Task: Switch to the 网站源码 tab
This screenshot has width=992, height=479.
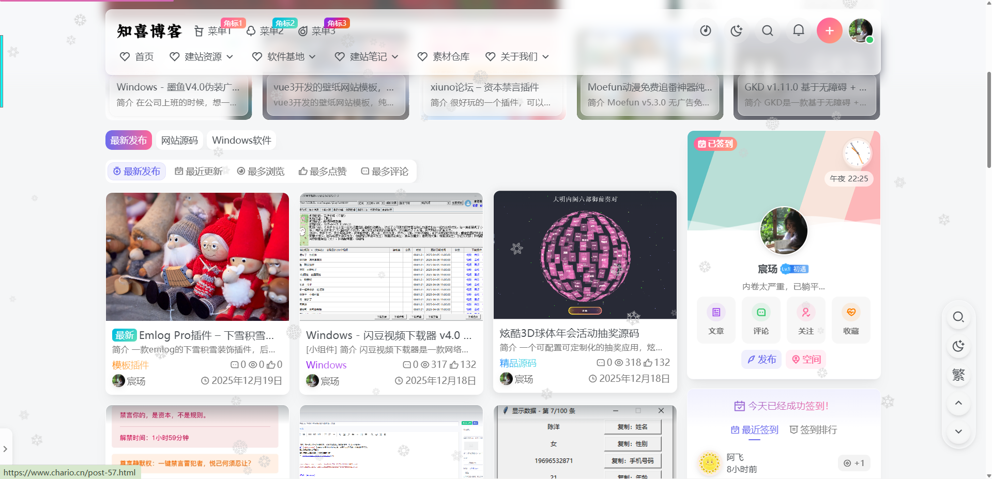Action: (x=179, y=140)
